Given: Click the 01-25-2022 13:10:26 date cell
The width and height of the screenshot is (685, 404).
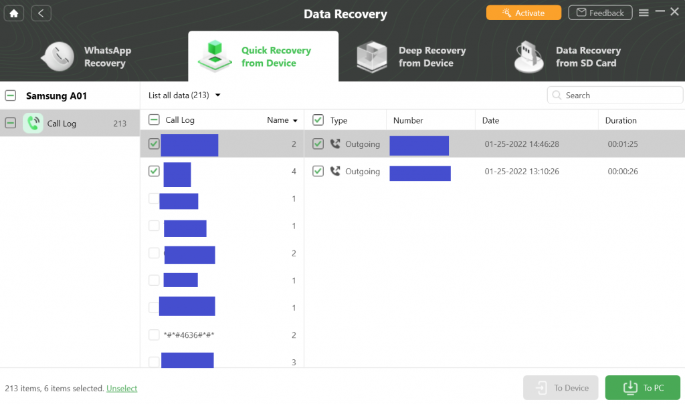Looking at the screenshot, I should [x=522, y=172].
